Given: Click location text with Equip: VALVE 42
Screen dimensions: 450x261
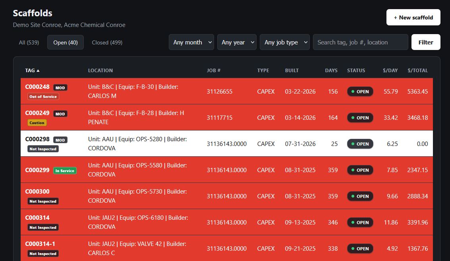Looking at the screenshot, I should pos(137,248).
